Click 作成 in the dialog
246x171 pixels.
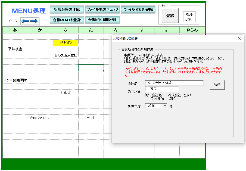point(217,85)
